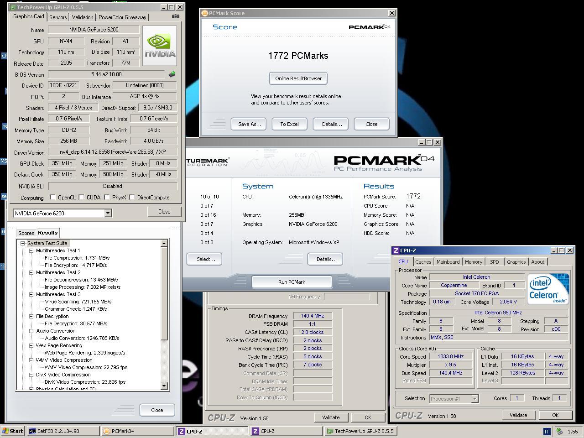584x438 pixels.
Task: Click the CPU-Z window title bar icon
Action: (x=396, y=250)
